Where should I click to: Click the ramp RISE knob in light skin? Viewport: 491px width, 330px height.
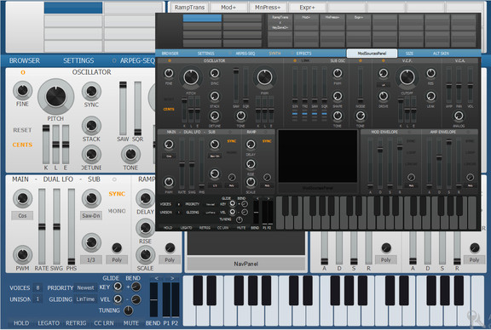[145, 227]
